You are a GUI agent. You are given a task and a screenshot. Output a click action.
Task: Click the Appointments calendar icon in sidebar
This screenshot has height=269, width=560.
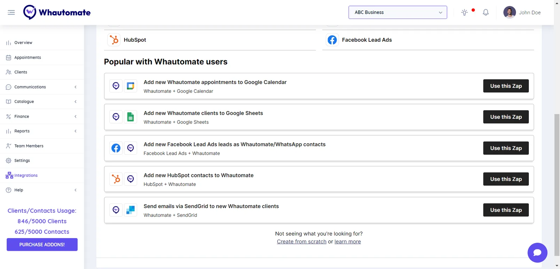9,58
